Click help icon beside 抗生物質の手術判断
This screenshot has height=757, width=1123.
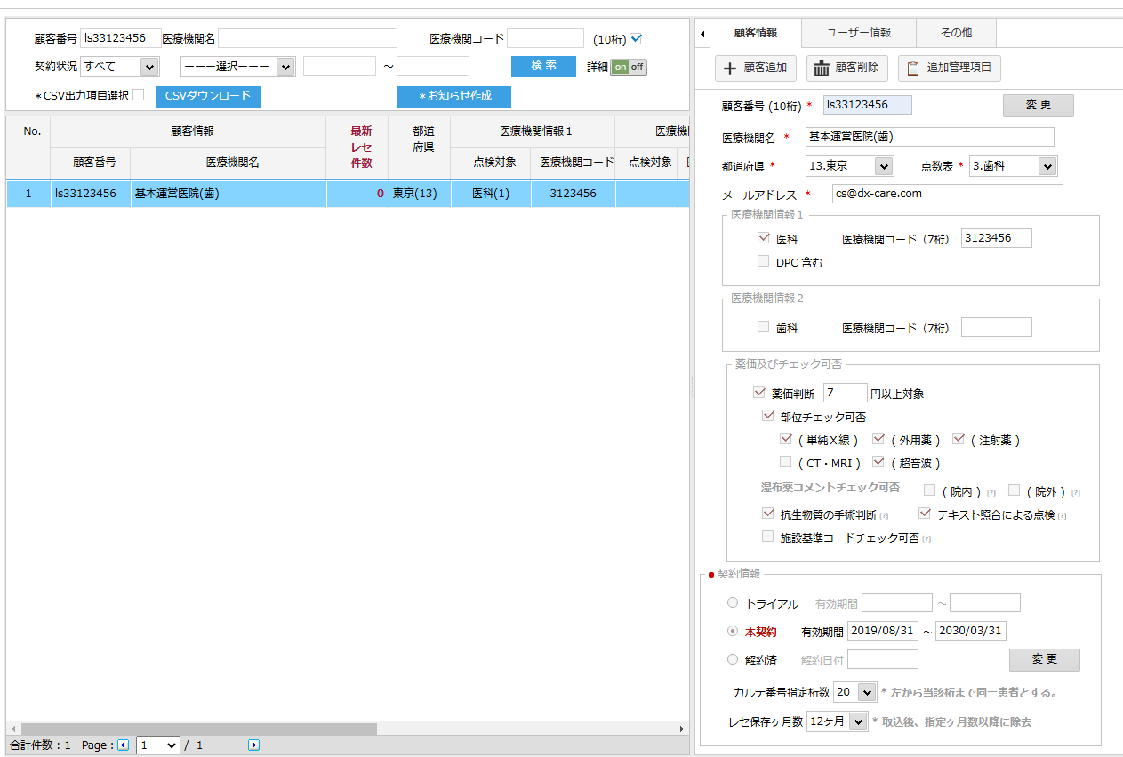pyautogui.click(x=884, y=515)
